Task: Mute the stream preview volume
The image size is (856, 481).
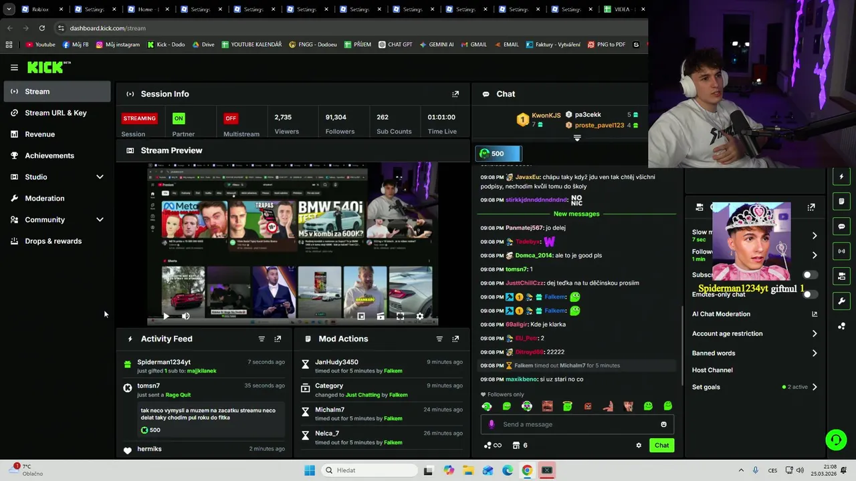Action: (185, 316)
